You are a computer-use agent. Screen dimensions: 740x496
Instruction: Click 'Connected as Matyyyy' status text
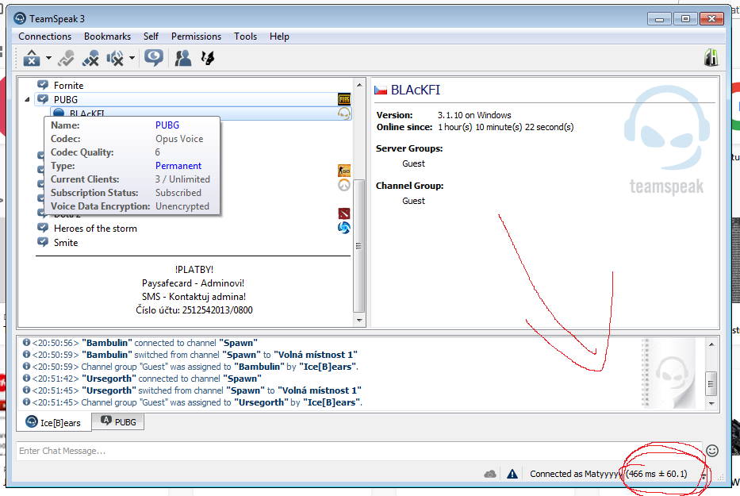pos(576,474)
